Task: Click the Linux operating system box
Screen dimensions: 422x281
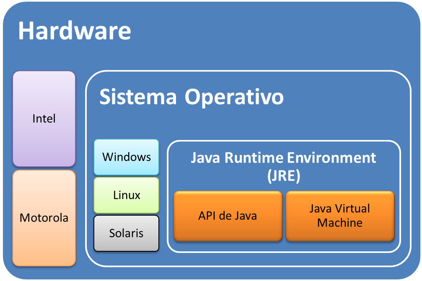Action: pyautogui.click(x=126, y=195)
